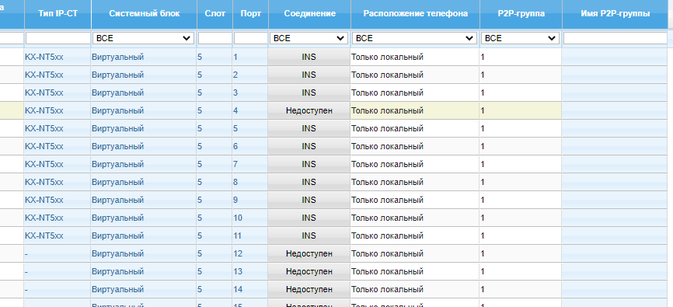Select Только локальный cell in port 12 row
This screenshot has height=307, width=673.
point(415,253)
